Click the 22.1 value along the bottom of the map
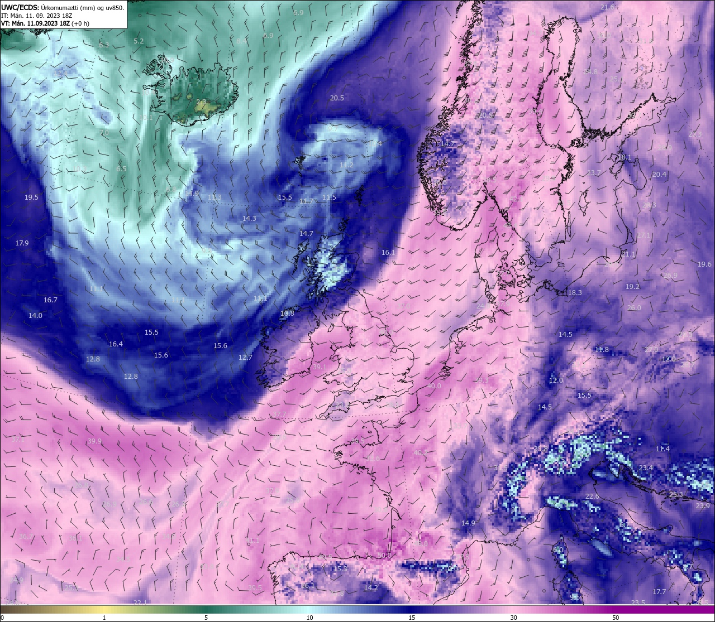715x622 pixels. click(141, 603)
